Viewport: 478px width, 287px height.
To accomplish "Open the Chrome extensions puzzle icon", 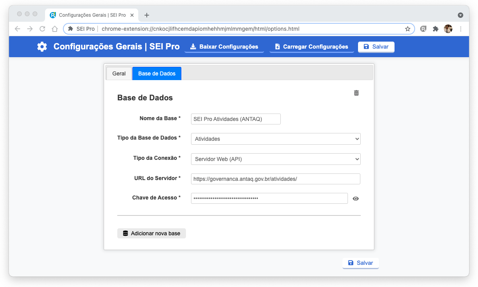I will (436, 29).
